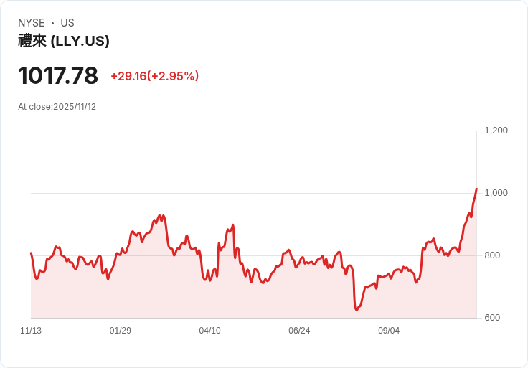Click the price line's starting point
This screenshot has height=368, width=528.
click(31, 253)
